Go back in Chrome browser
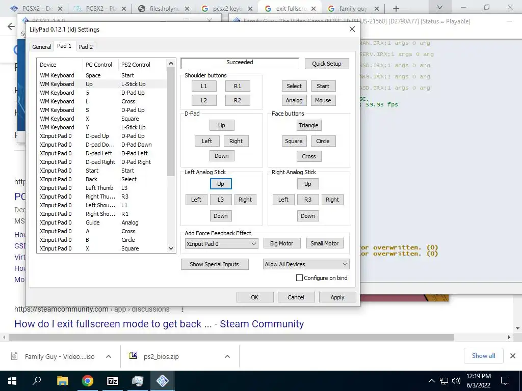Viewport: 522px width, 391px height. pyautogui.click(x=11, y=26)
